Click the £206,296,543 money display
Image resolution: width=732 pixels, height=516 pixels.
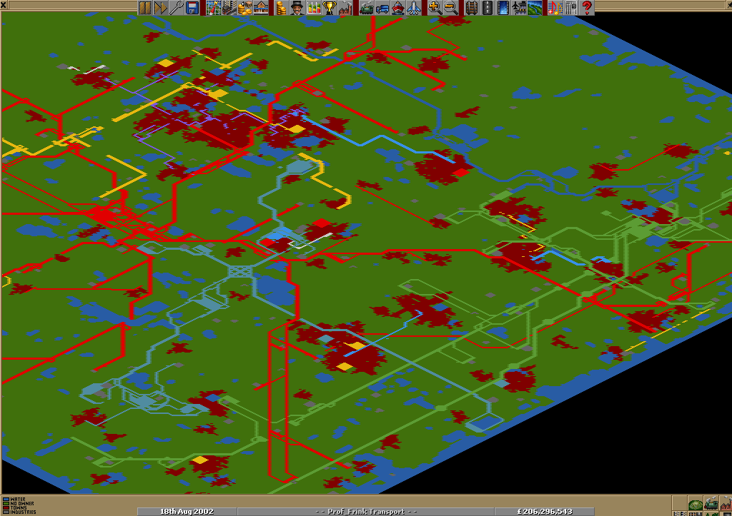[544, 511]
